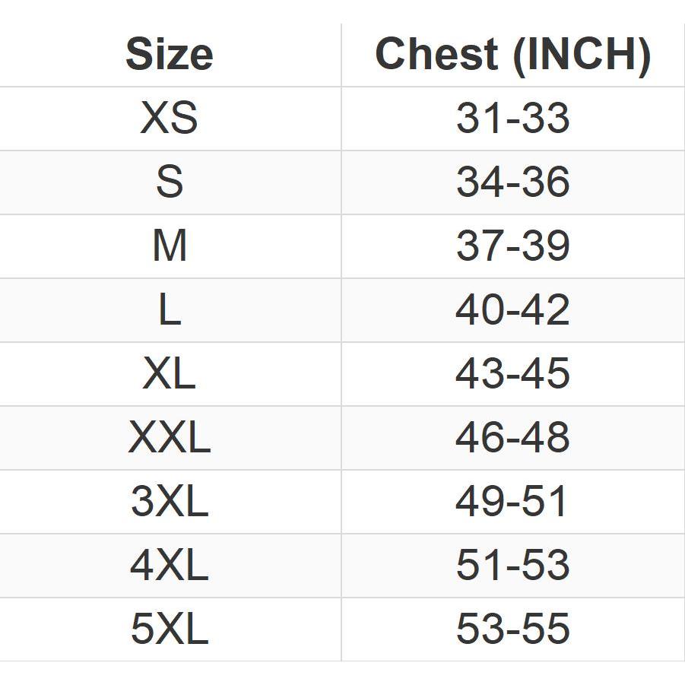This screenshot has width=685, height=685.
Task: Click the 51-53 chest measurement
Action: (512, 566)
